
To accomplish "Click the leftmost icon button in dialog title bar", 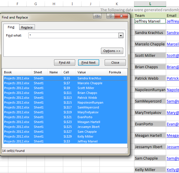I will coord(97,16).
